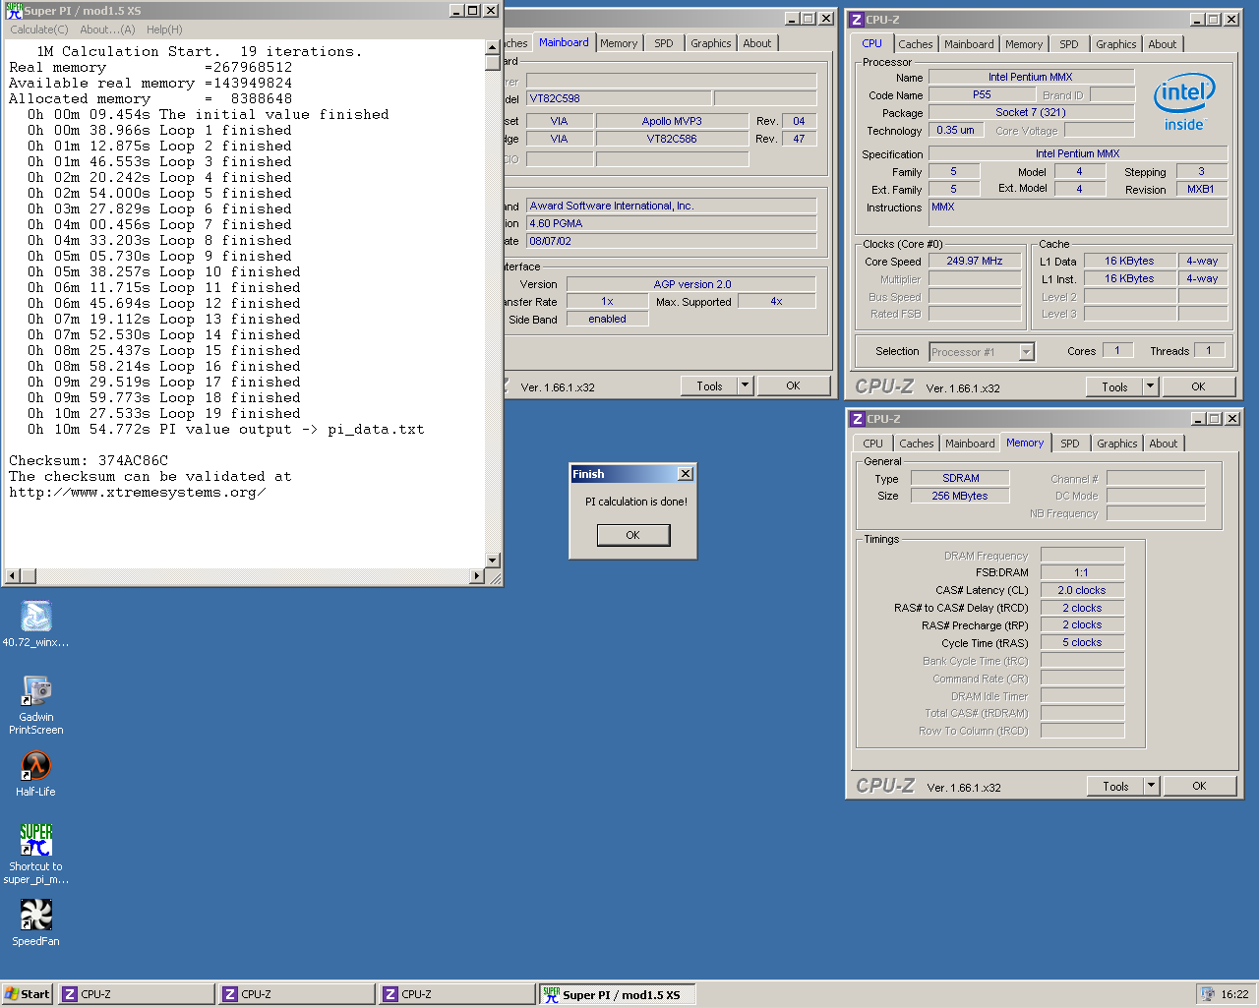The height and width of the screenshot is (1007, 1259).
Task: Select About tab in left CPU-Z window
Action: [x=757, y=43]
